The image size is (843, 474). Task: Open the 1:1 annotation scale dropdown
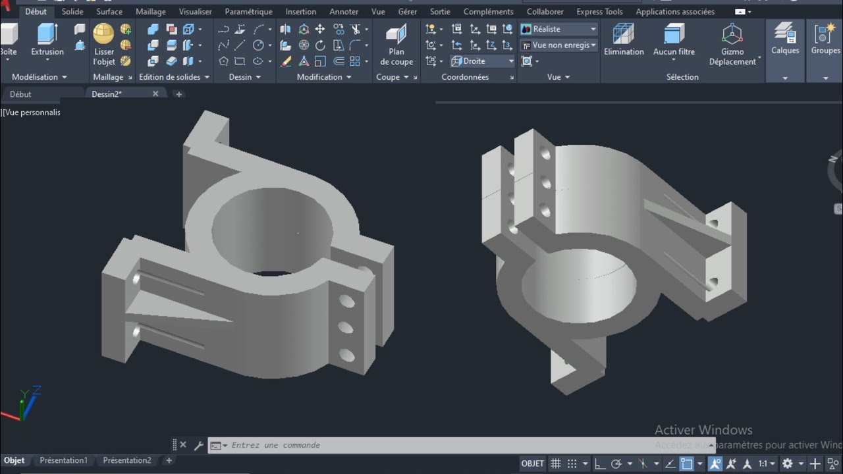[766, 463]
